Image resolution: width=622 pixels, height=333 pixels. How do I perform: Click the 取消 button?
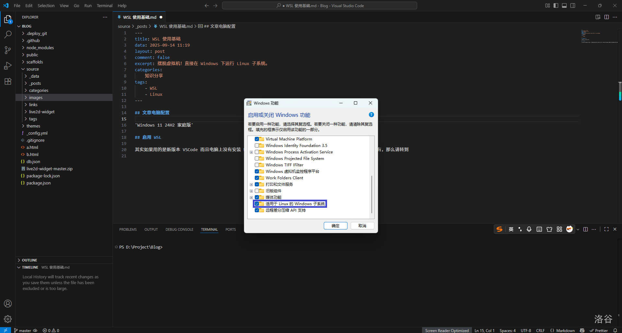pos(362,226)
